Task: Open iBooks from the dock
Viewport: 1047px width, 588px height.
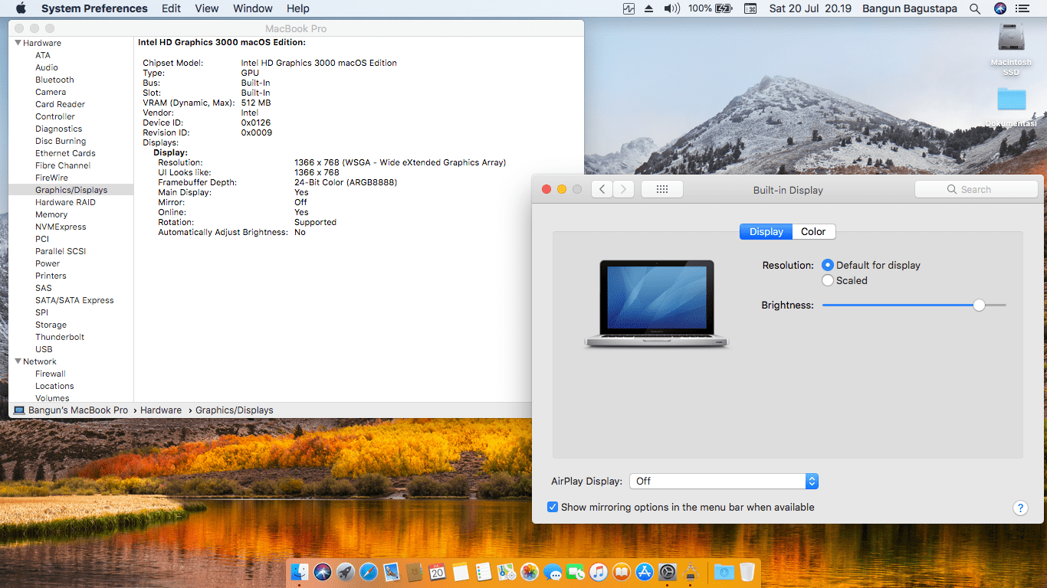Action: pyautogui.click(x=622, y=571)
